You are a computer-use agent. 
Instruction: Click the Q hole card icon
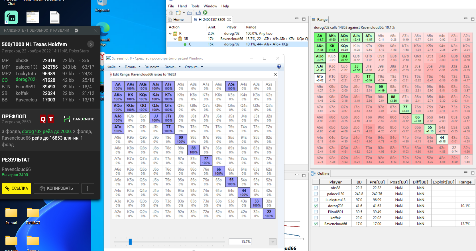[43, 119]
